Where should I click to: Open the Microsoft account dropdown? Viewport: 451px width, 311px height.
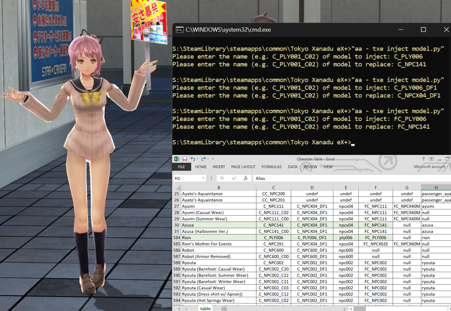pyautogui.click(x=431, y=166)
